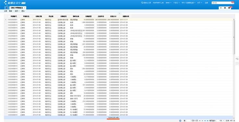
Task: Click the search magnifier icon
Action: point(233,3)
